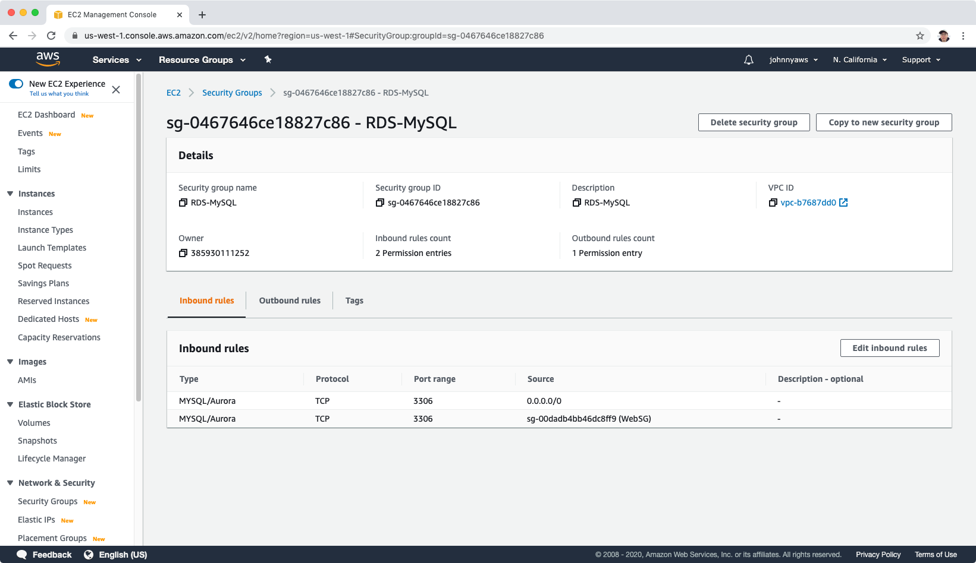
Task: Copy the security group name RDS-MySQL
Action: click(183, 203)
